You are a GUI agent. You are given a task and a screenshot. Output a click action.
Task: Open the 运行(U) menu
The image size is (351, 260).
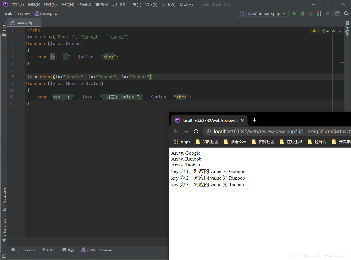119,5
